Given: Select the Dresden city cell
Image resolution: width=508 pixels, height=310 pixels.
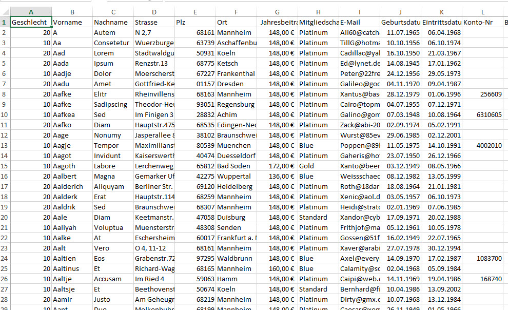Looking at the screenshot, I should click(236, 84).
